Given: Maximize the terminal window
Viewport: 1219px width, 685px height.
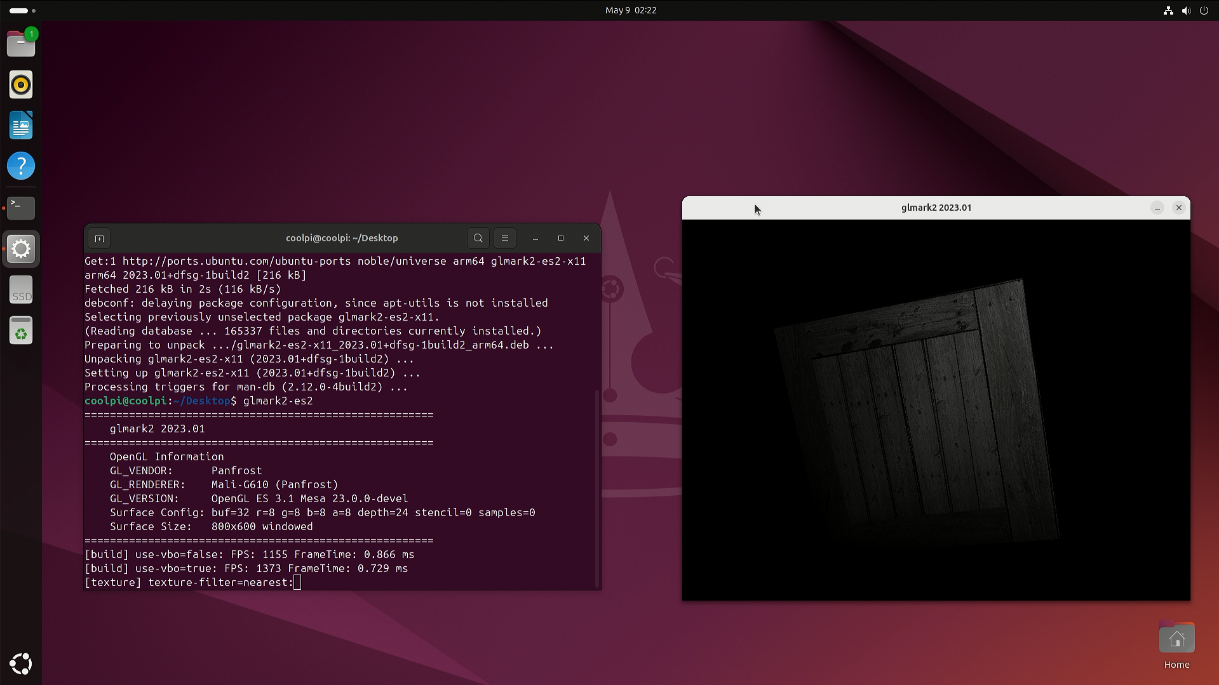Looking at the screenshot, I should point(561,238).
